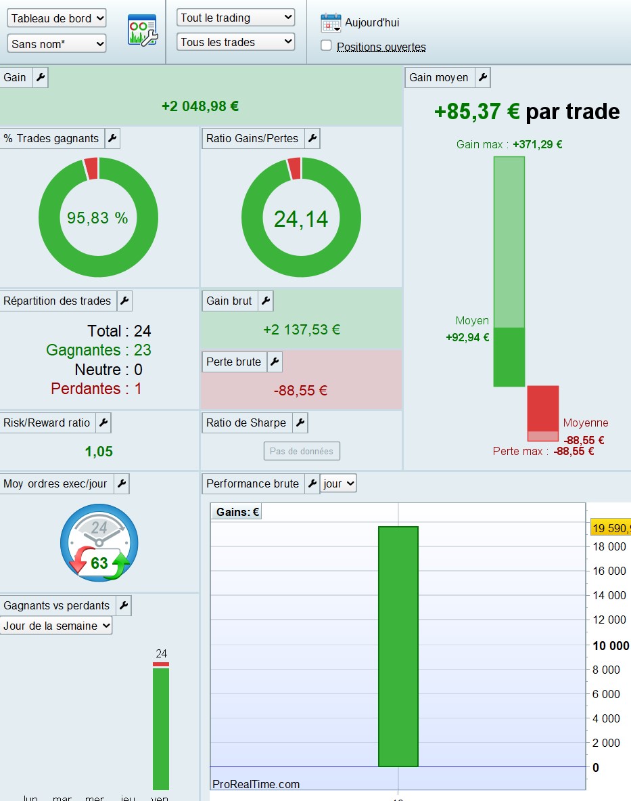
Task: Click the % Trades gagnants panel title
Action: pyautogui.click(x=51, y=138)
